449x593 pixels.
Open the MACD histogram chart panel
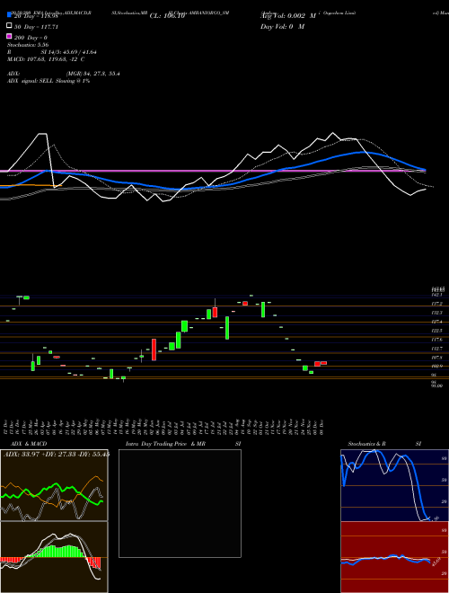tap(54, 557)
